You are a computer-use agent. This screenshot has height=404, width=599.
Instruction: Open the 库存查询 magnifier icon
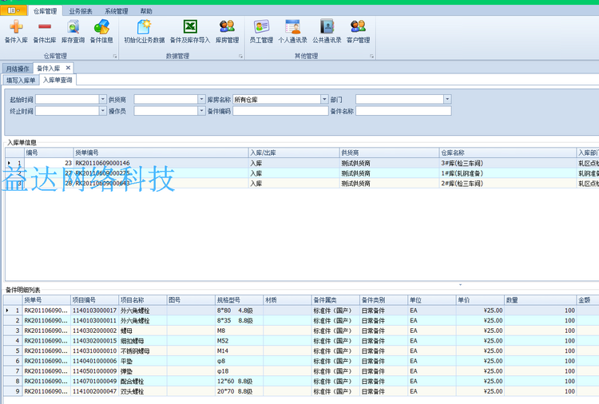coord(73,26)
